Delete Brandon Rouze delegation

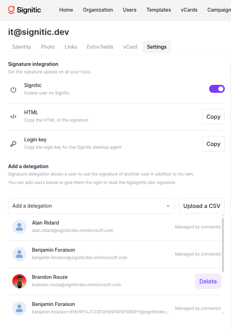(x=208, y=281)
